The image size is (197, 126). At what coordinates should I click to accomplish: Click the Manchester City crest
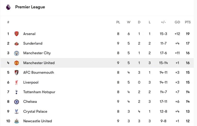coord(17,53)
